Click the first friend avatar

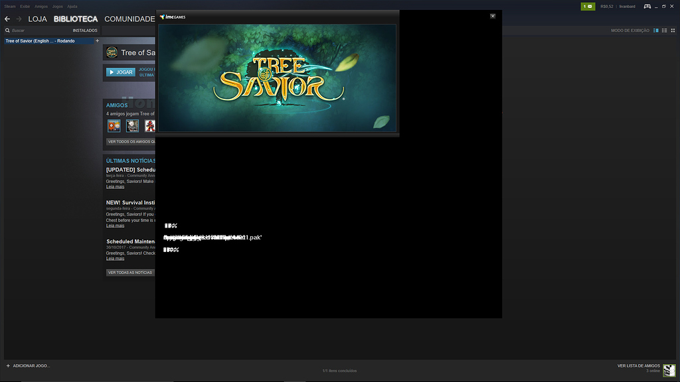[114, 126]
